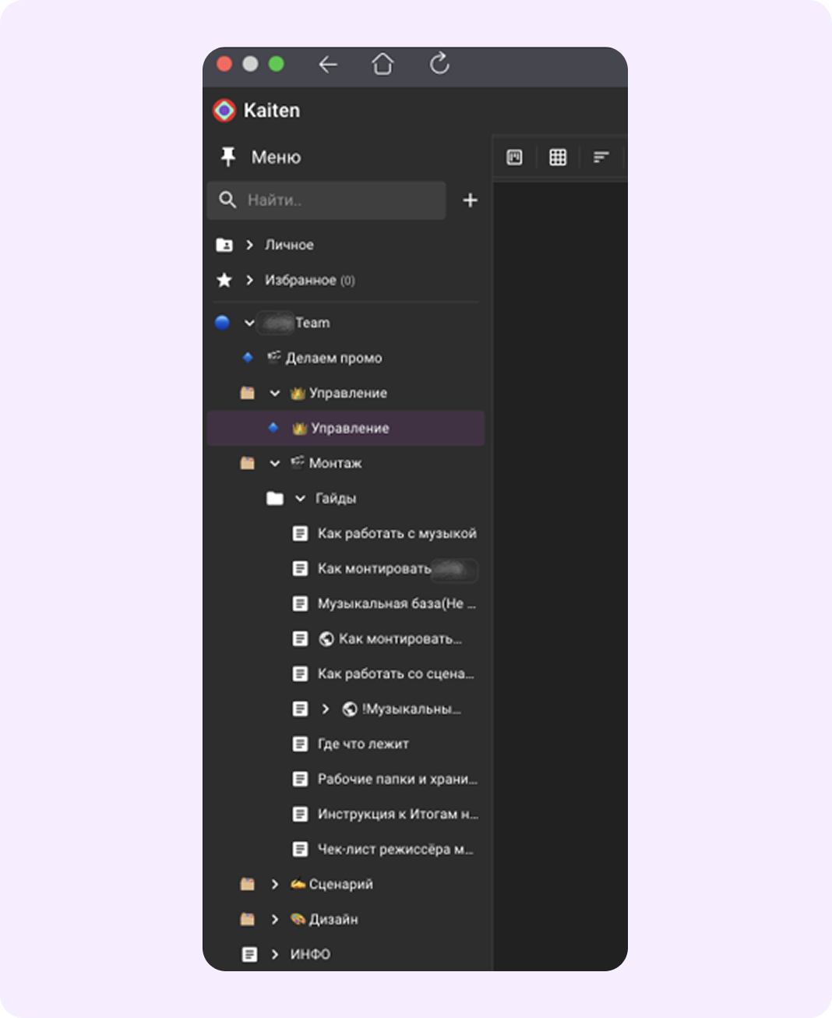Select the highlighted Управление board
This screenshot has height=1018, width=832.
click(346, 428)
